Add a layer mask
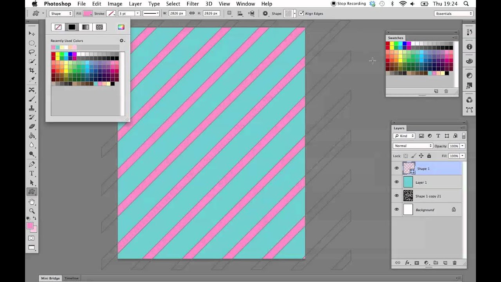Screen dimensions: 501x282 (x=416, y=263)
